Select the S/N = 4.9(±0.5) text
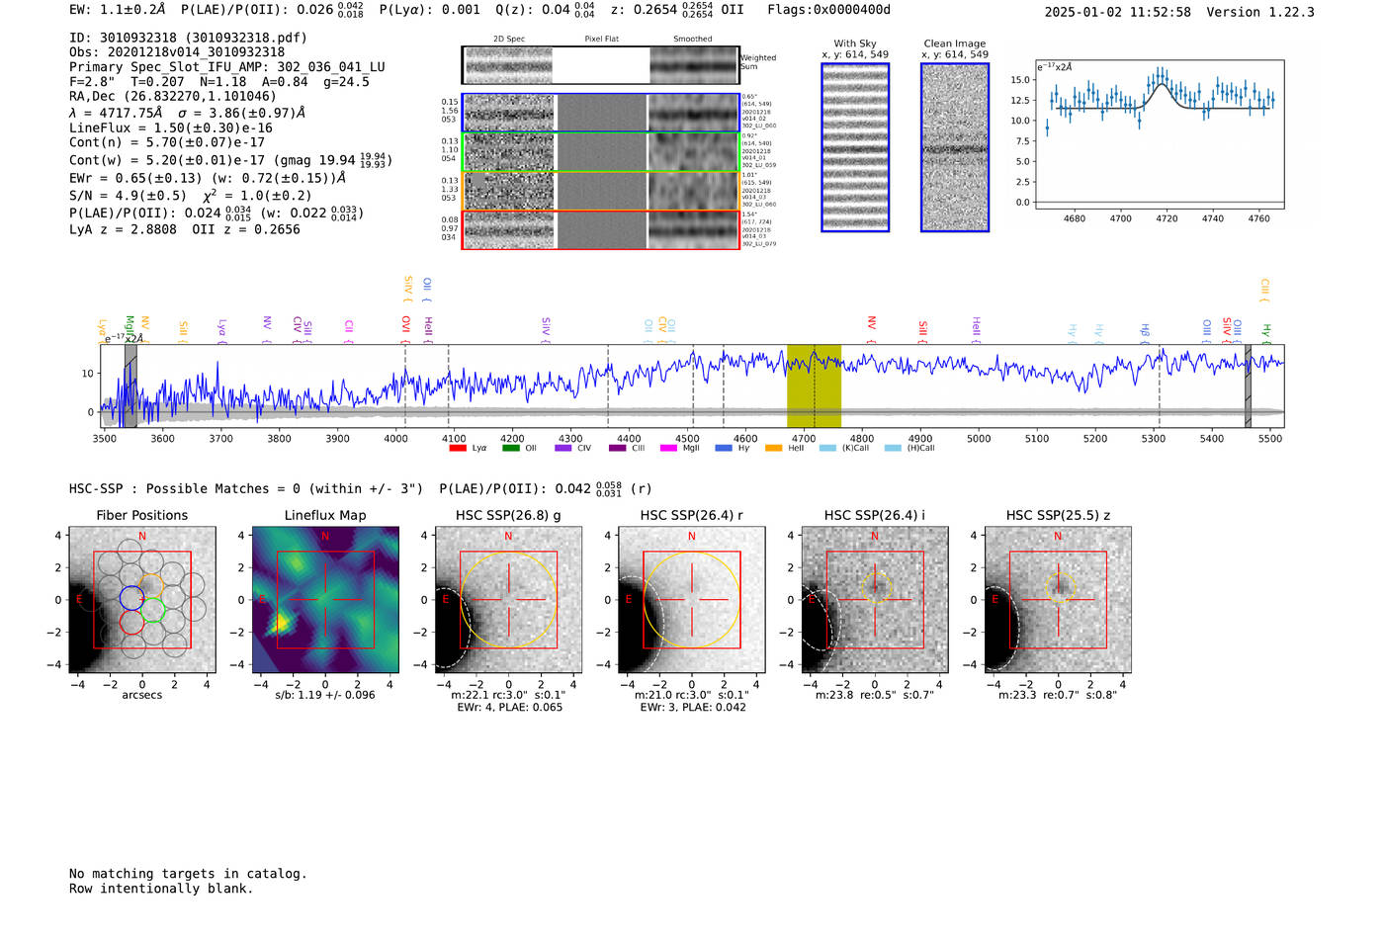 [x=128, y=196]
